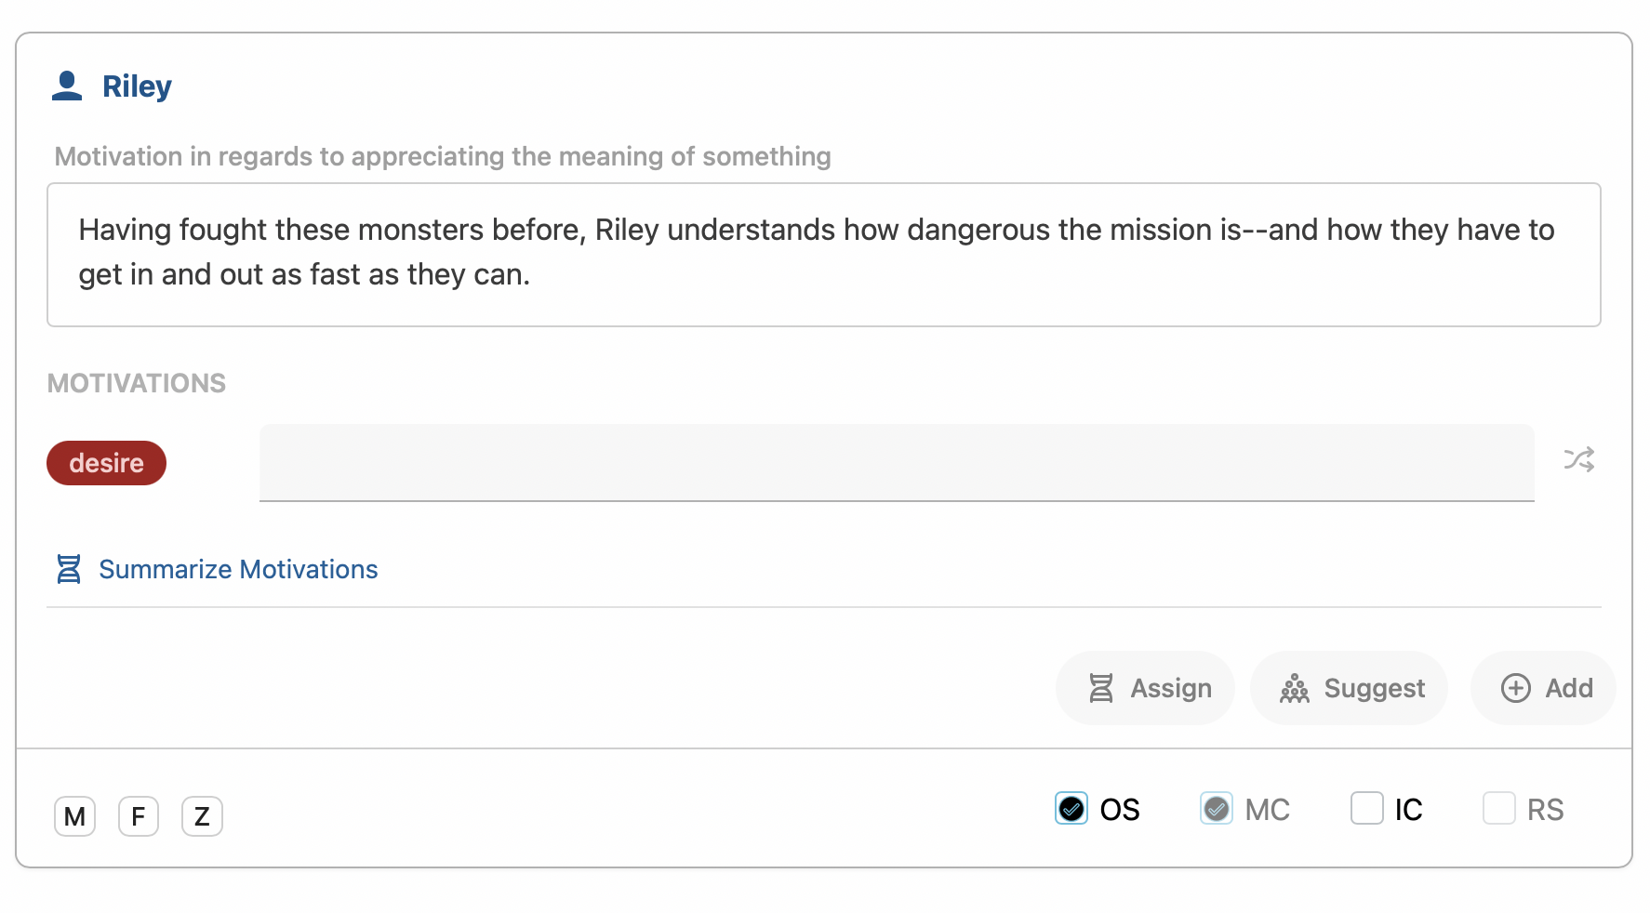This screenshot has width=1650, height=913.
Task: Click the DNA icon on Assign button
Action: 1101,688
